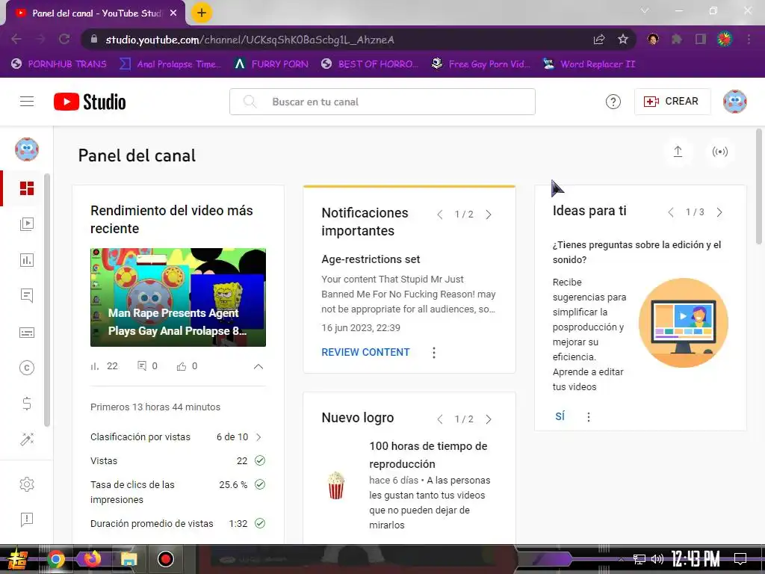The width and height of the screenshot is (765, 574).
Task: Open the Settings gear in sidebar
Action: [x=27, y=484]
